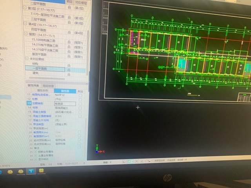Expand row 43 显示样式
The width and height of the screenshot is (251, 188).
coord(36,159)
